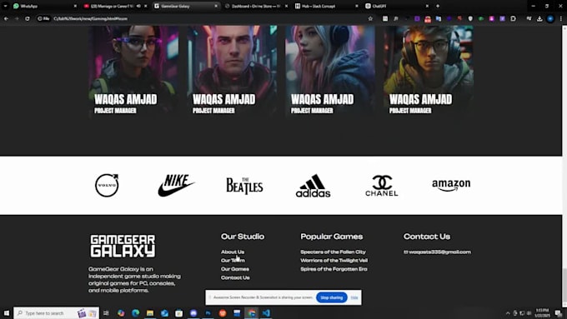Click the gmail contact email address
Viewport: 567px width, 319px height.
tap(439, 252)
